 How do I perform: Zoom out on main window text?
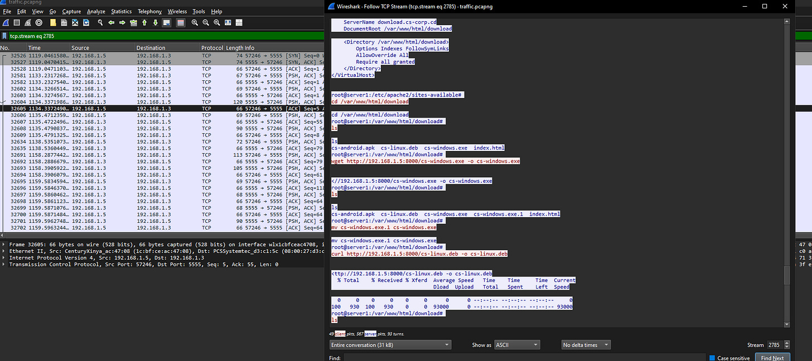coord(206,23)
